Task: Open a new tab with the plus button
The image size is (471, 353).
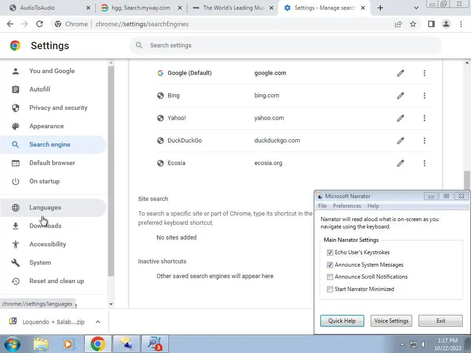Action: pos(380,8)
